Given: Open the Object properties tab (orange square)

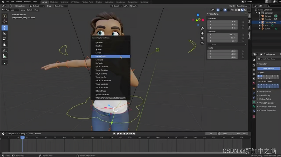Looking at the screenshot, I should [254, 89].
